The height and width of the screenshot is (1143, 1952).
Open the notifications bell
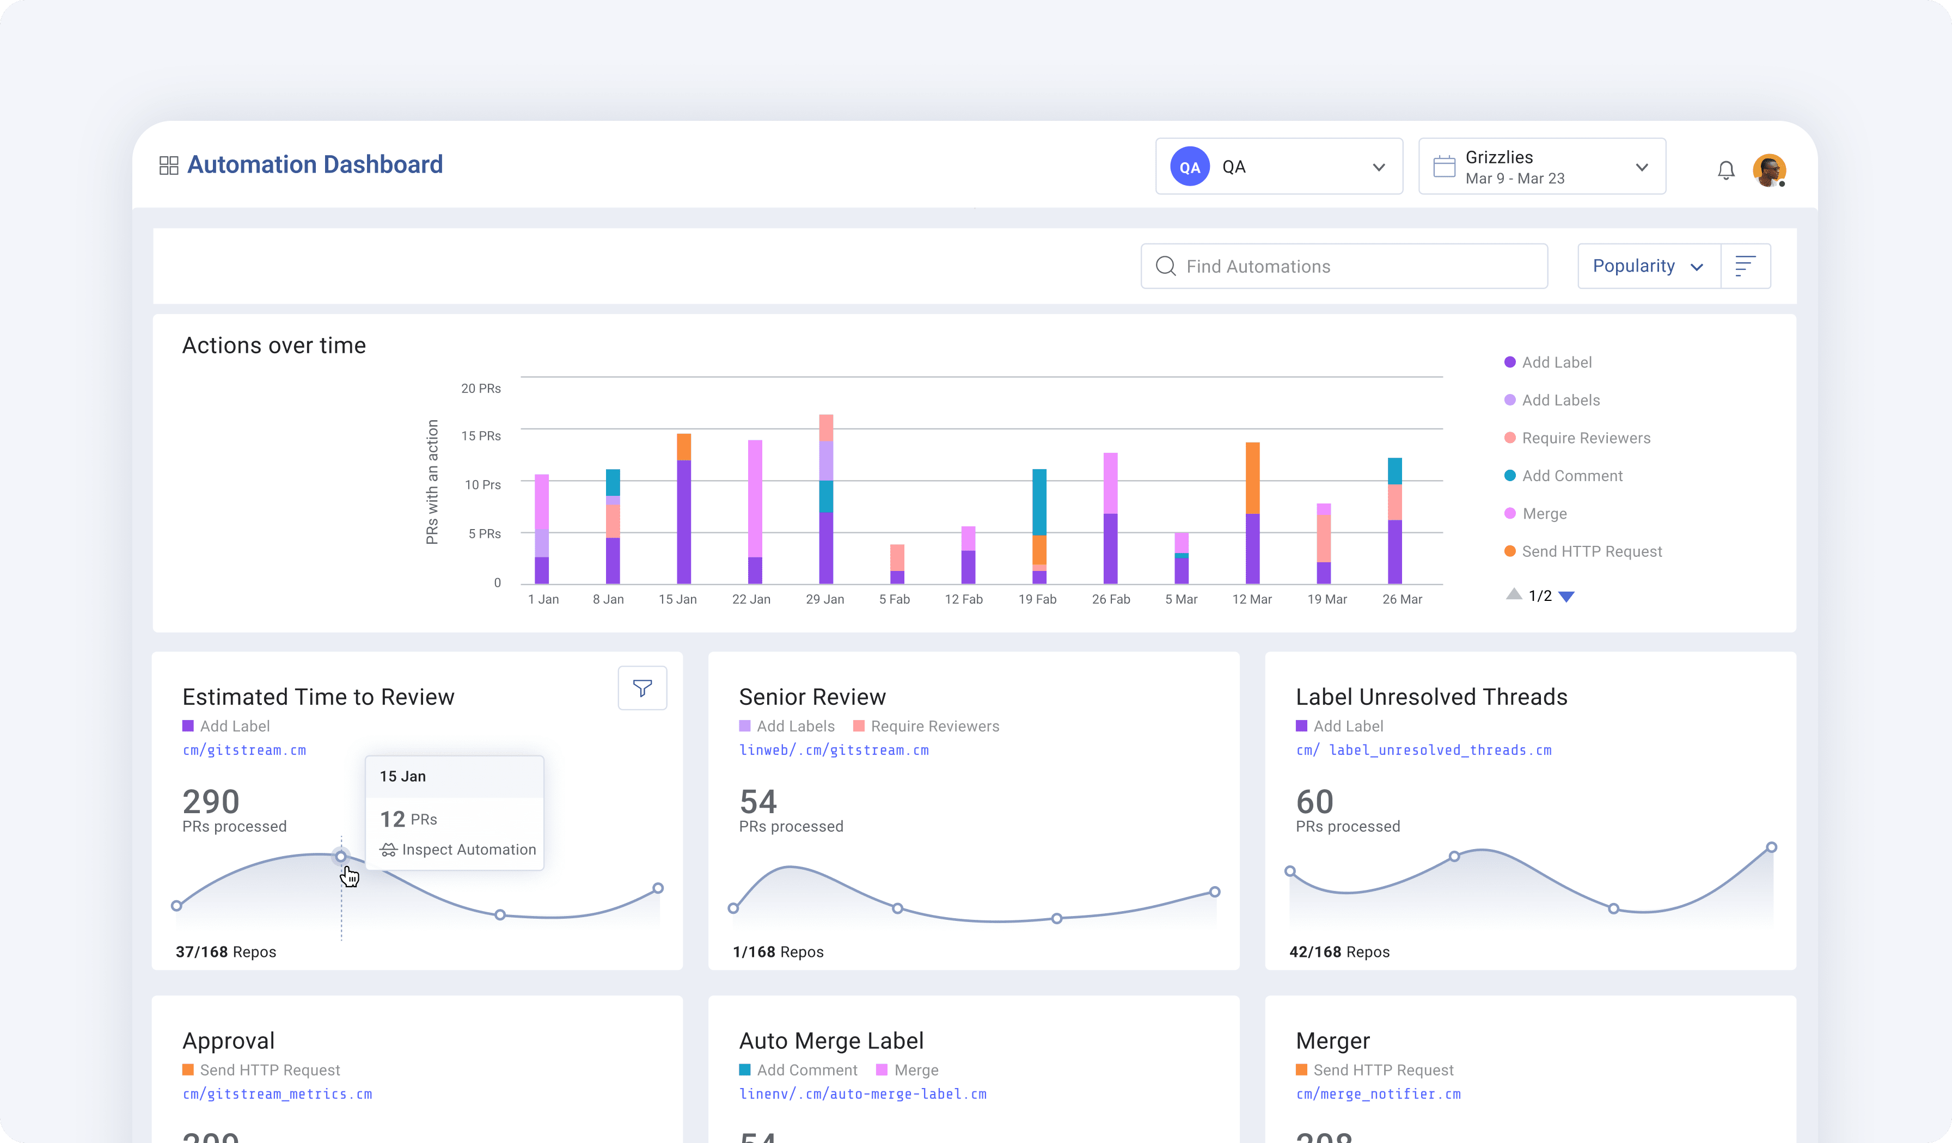click(x=1726, y=170)
